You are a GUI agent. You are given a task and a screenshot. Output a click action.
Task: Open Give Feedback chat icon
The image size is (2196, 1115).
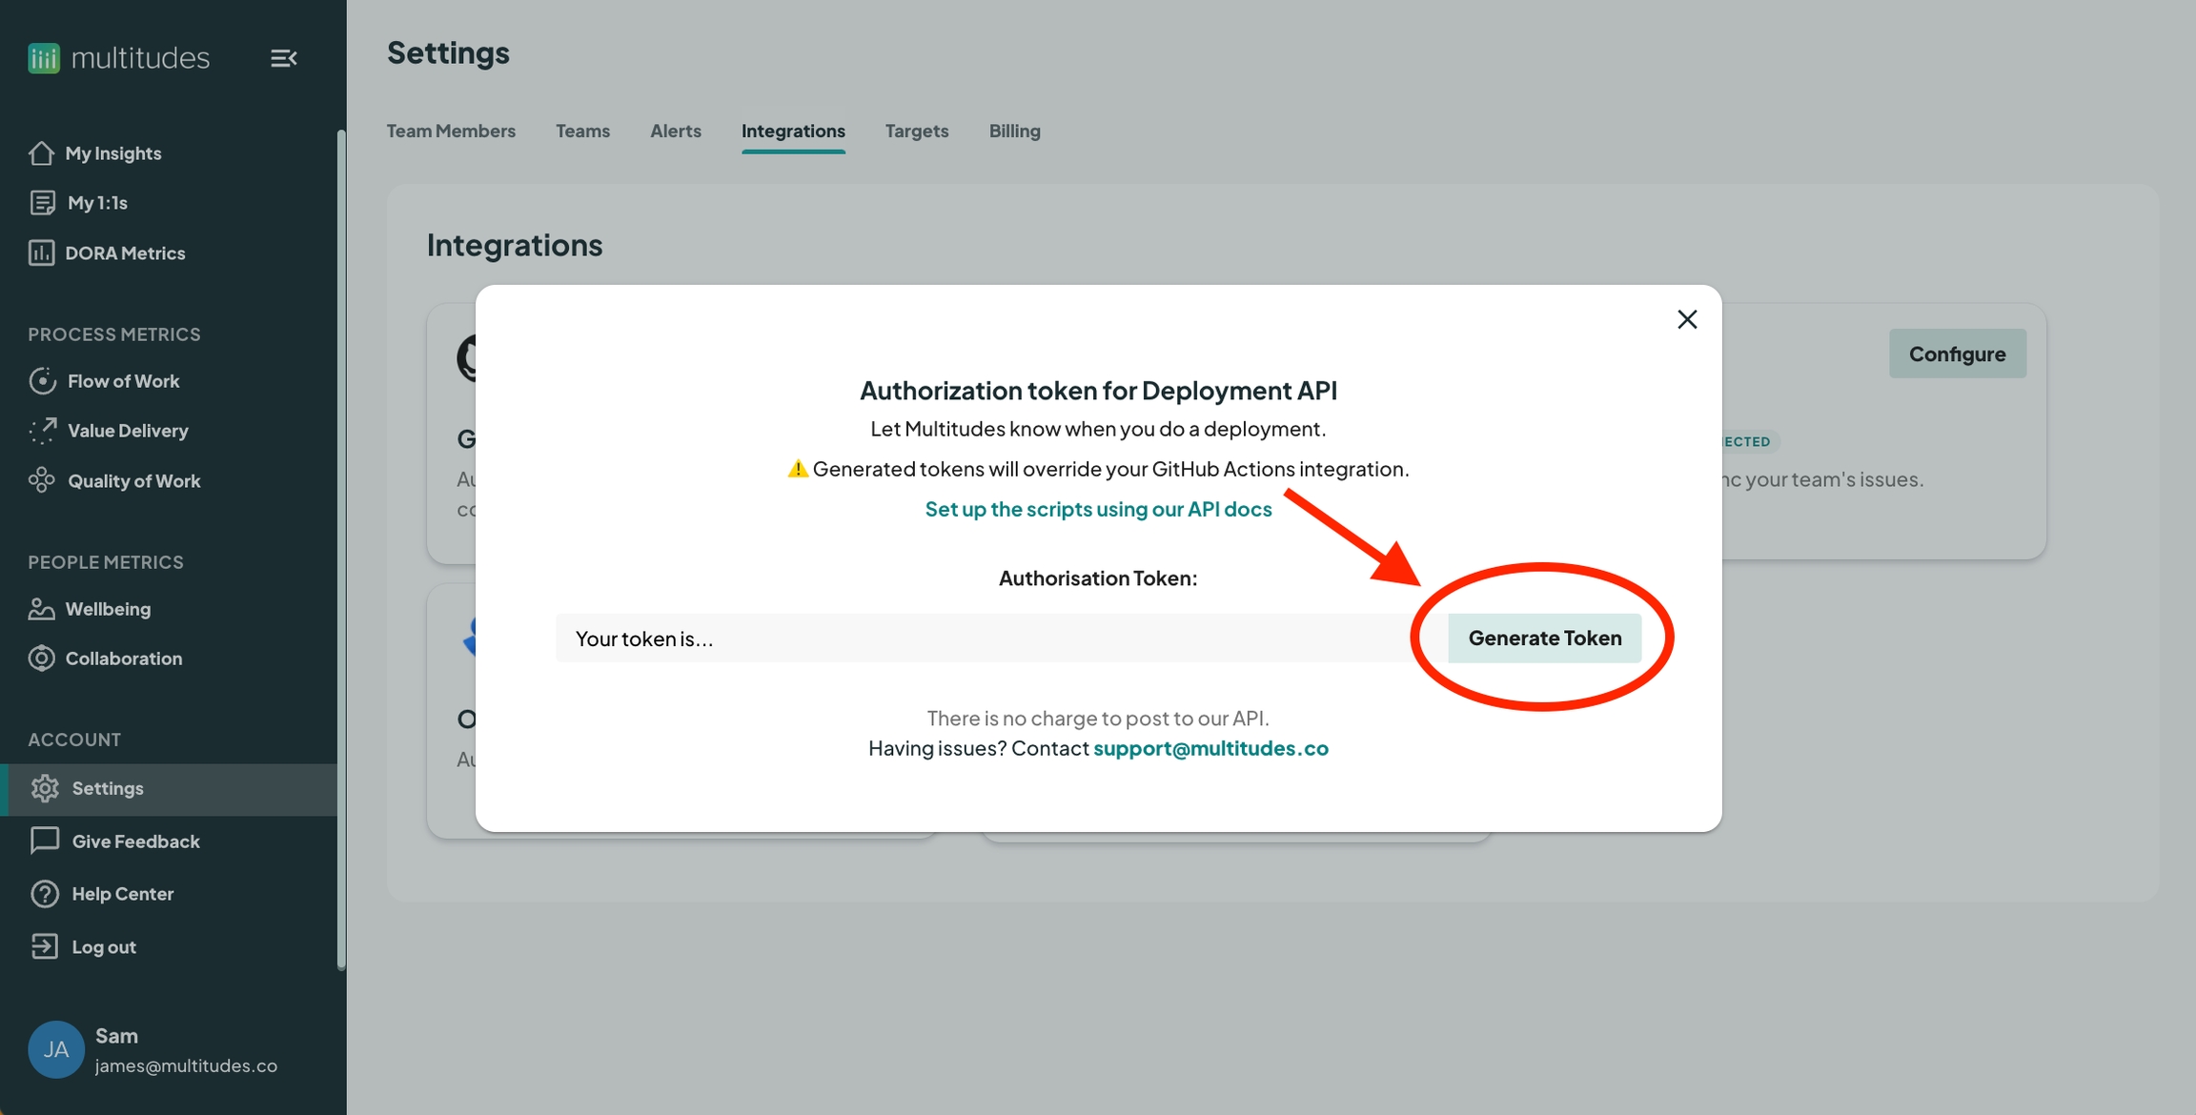coord(44,841)
